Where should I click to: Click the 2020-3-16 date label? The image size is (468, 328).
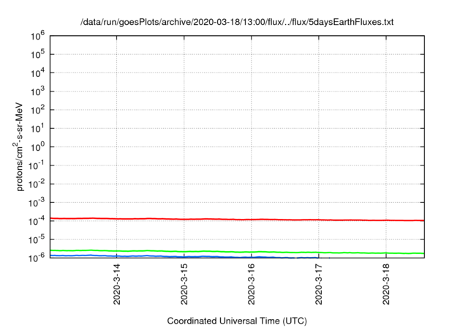pos(252,284)
